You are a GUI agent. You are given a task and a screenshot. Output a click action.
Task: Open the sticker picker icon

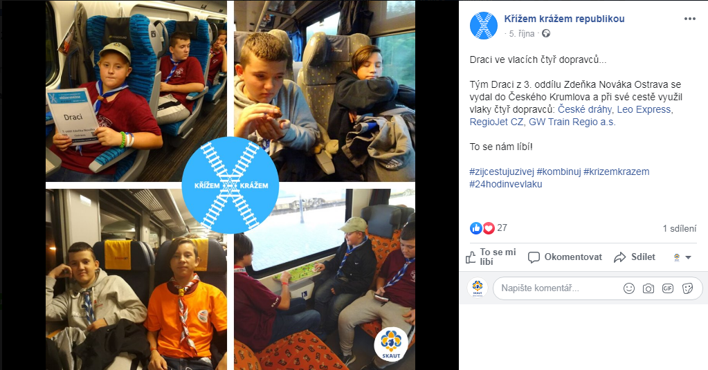[x=688, y=288]
